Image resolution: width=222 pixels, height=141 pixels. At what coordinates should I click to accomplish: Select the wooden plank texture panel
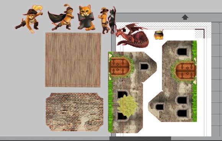pyautogui.click(x=73, y=60)
